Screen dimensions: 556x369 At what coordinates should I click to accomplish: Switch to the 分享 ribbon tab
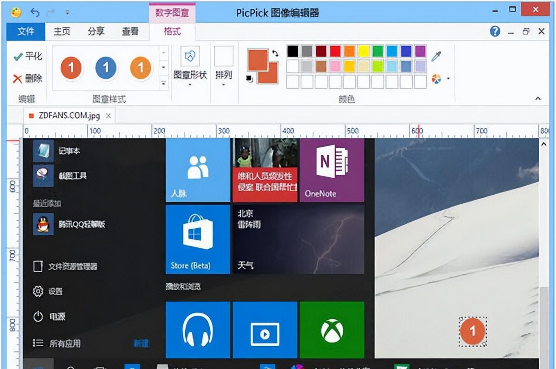pyautogui.click(x=96, y=32)
